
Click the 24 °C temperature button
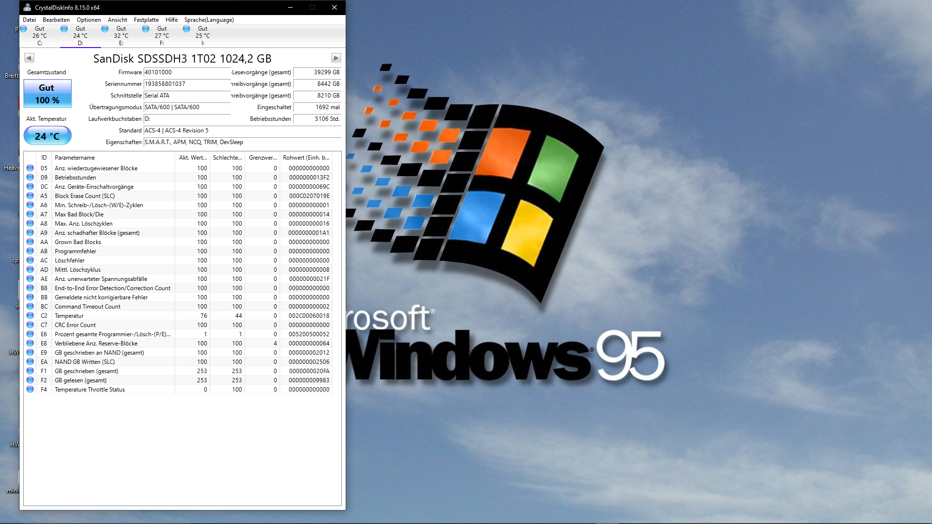point(48,136)
